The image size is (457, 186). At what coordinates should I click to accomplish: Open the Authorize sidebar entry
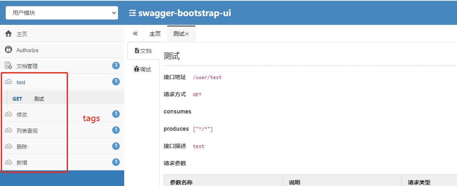click(62, 50)
